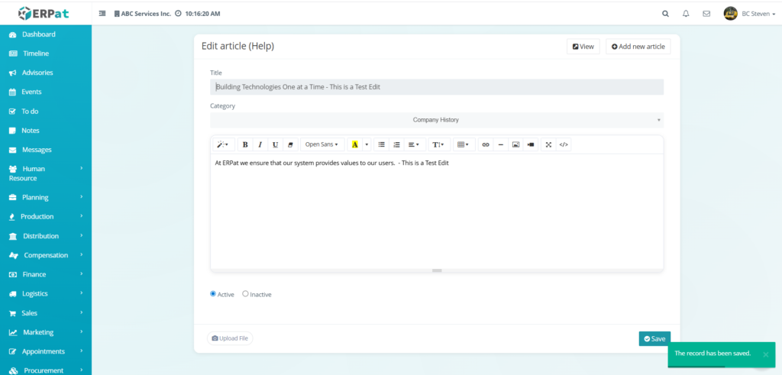Click the article Title input field
The height and width of the screenshot is (375, 782).
pyautogui.click(x=437, y=87)
